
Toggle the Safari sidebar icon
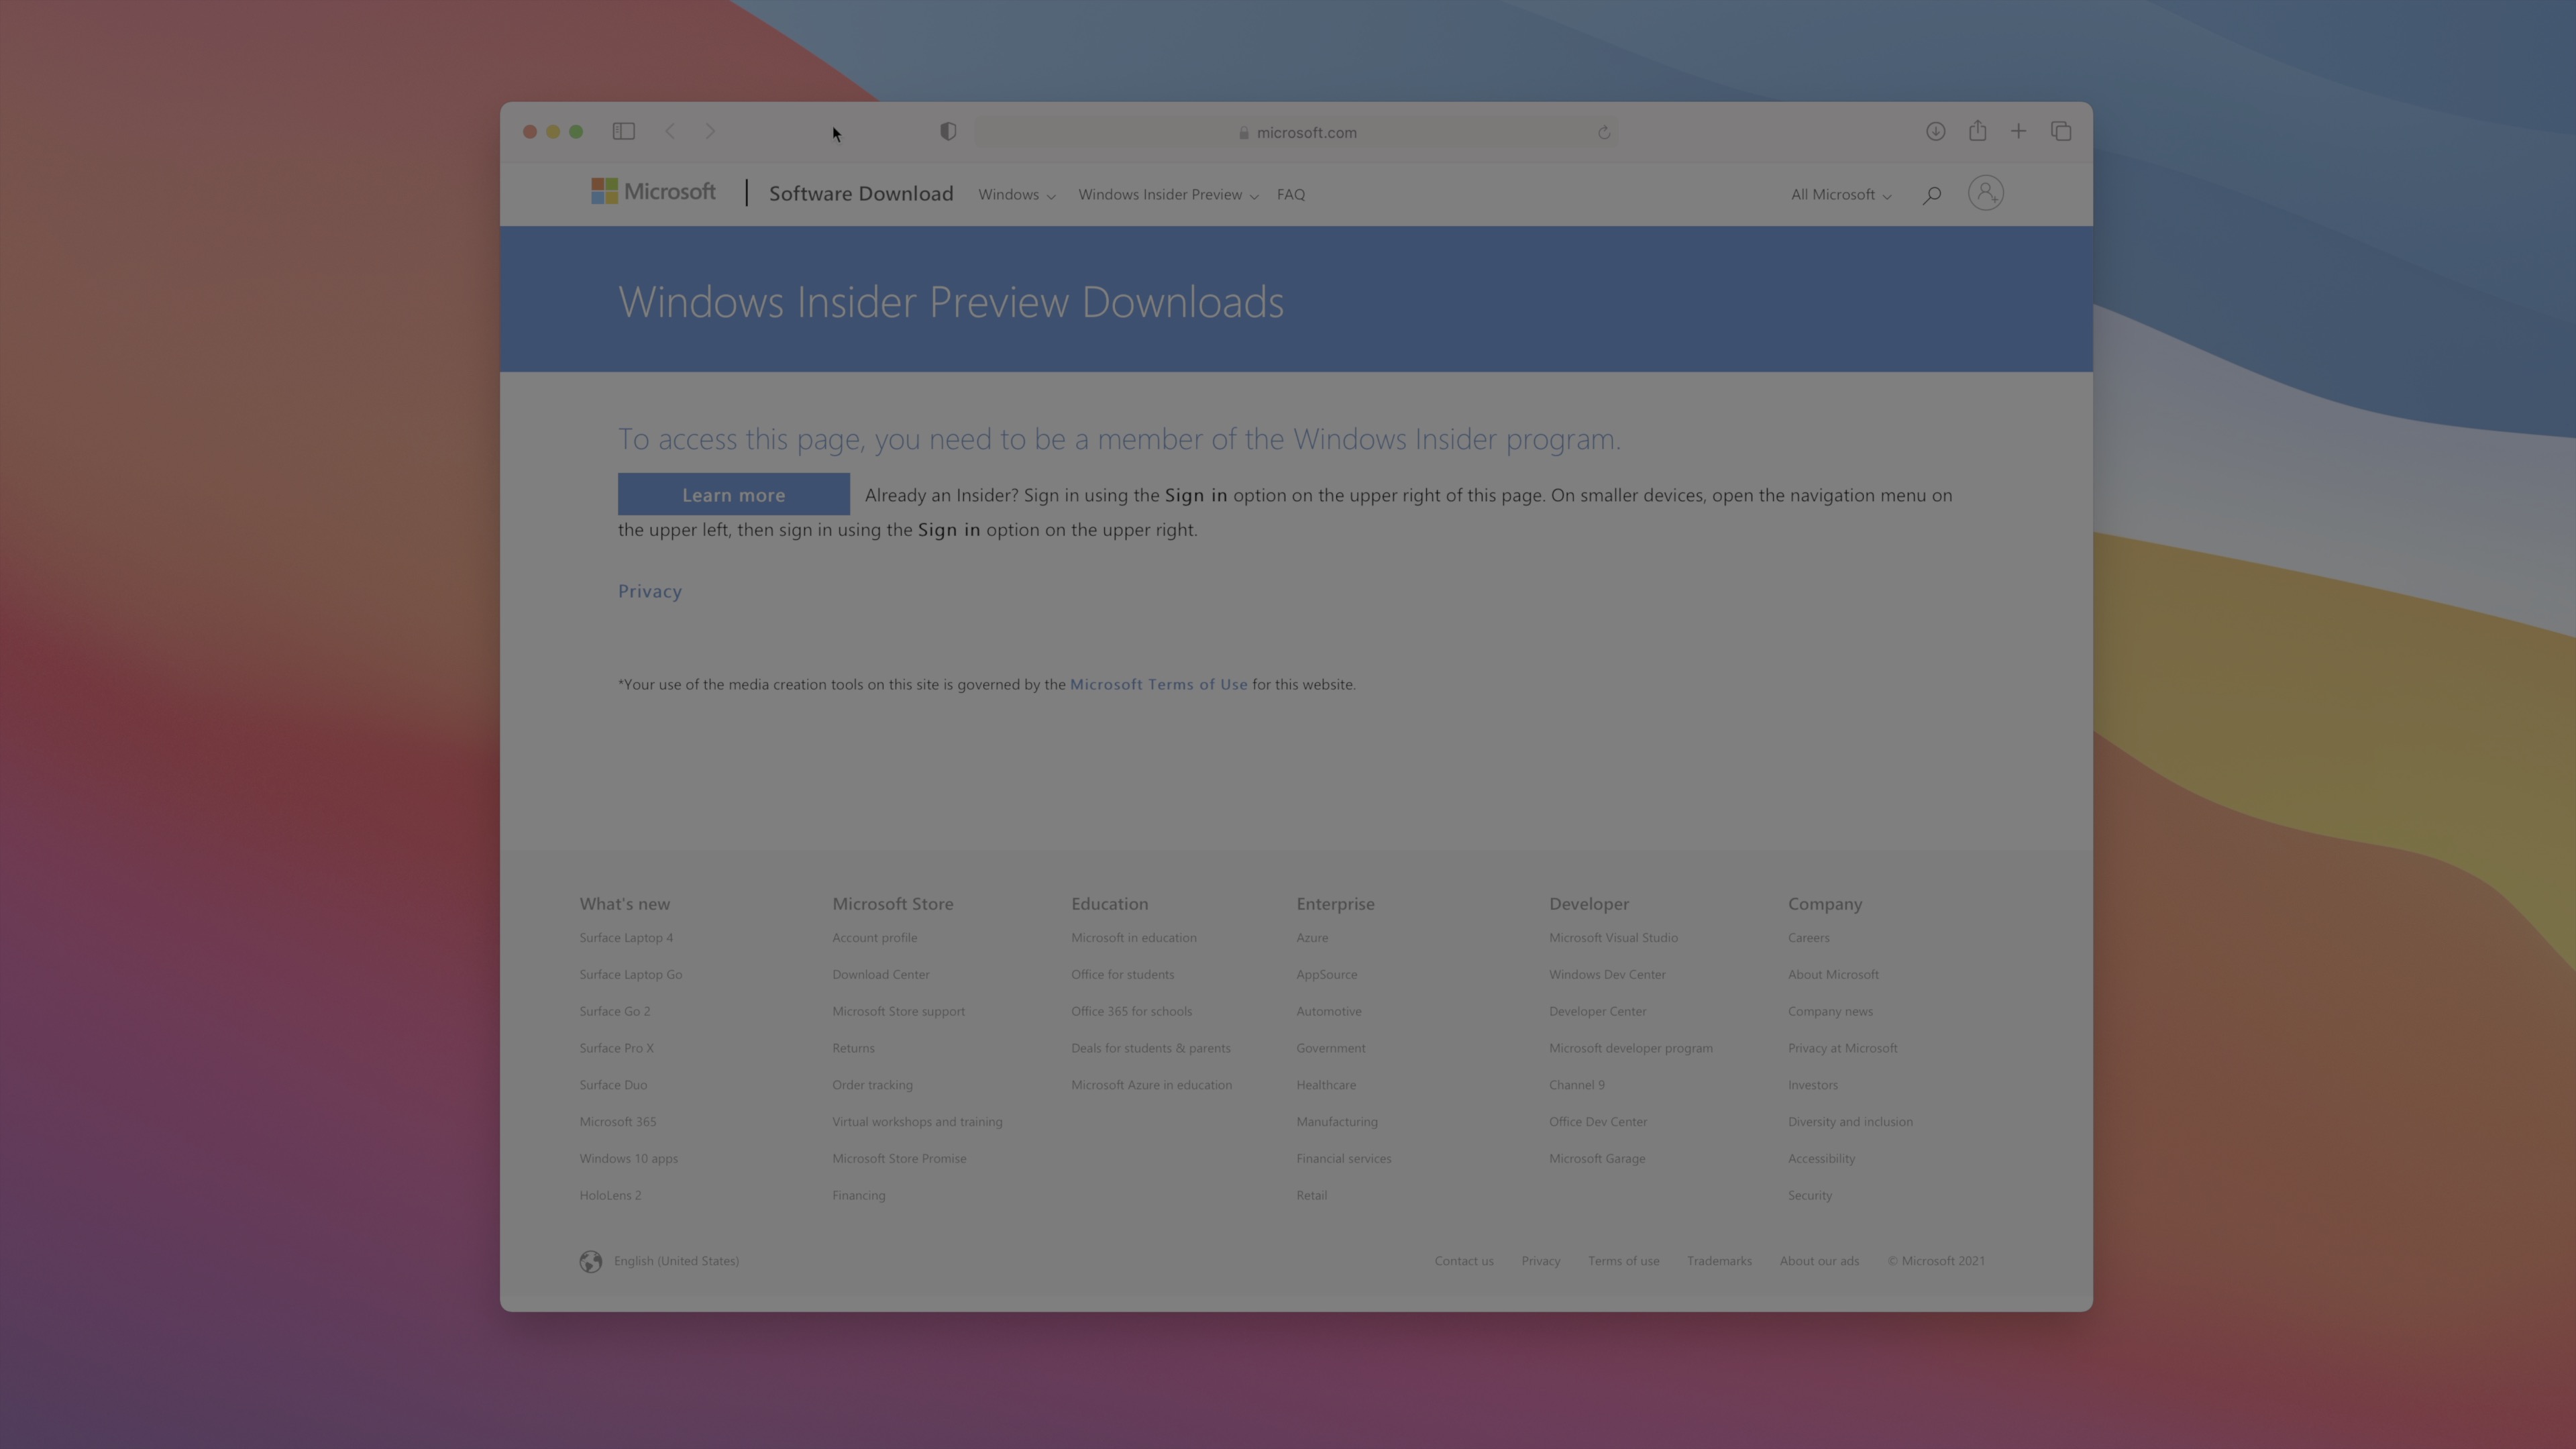tap(623, 131)
